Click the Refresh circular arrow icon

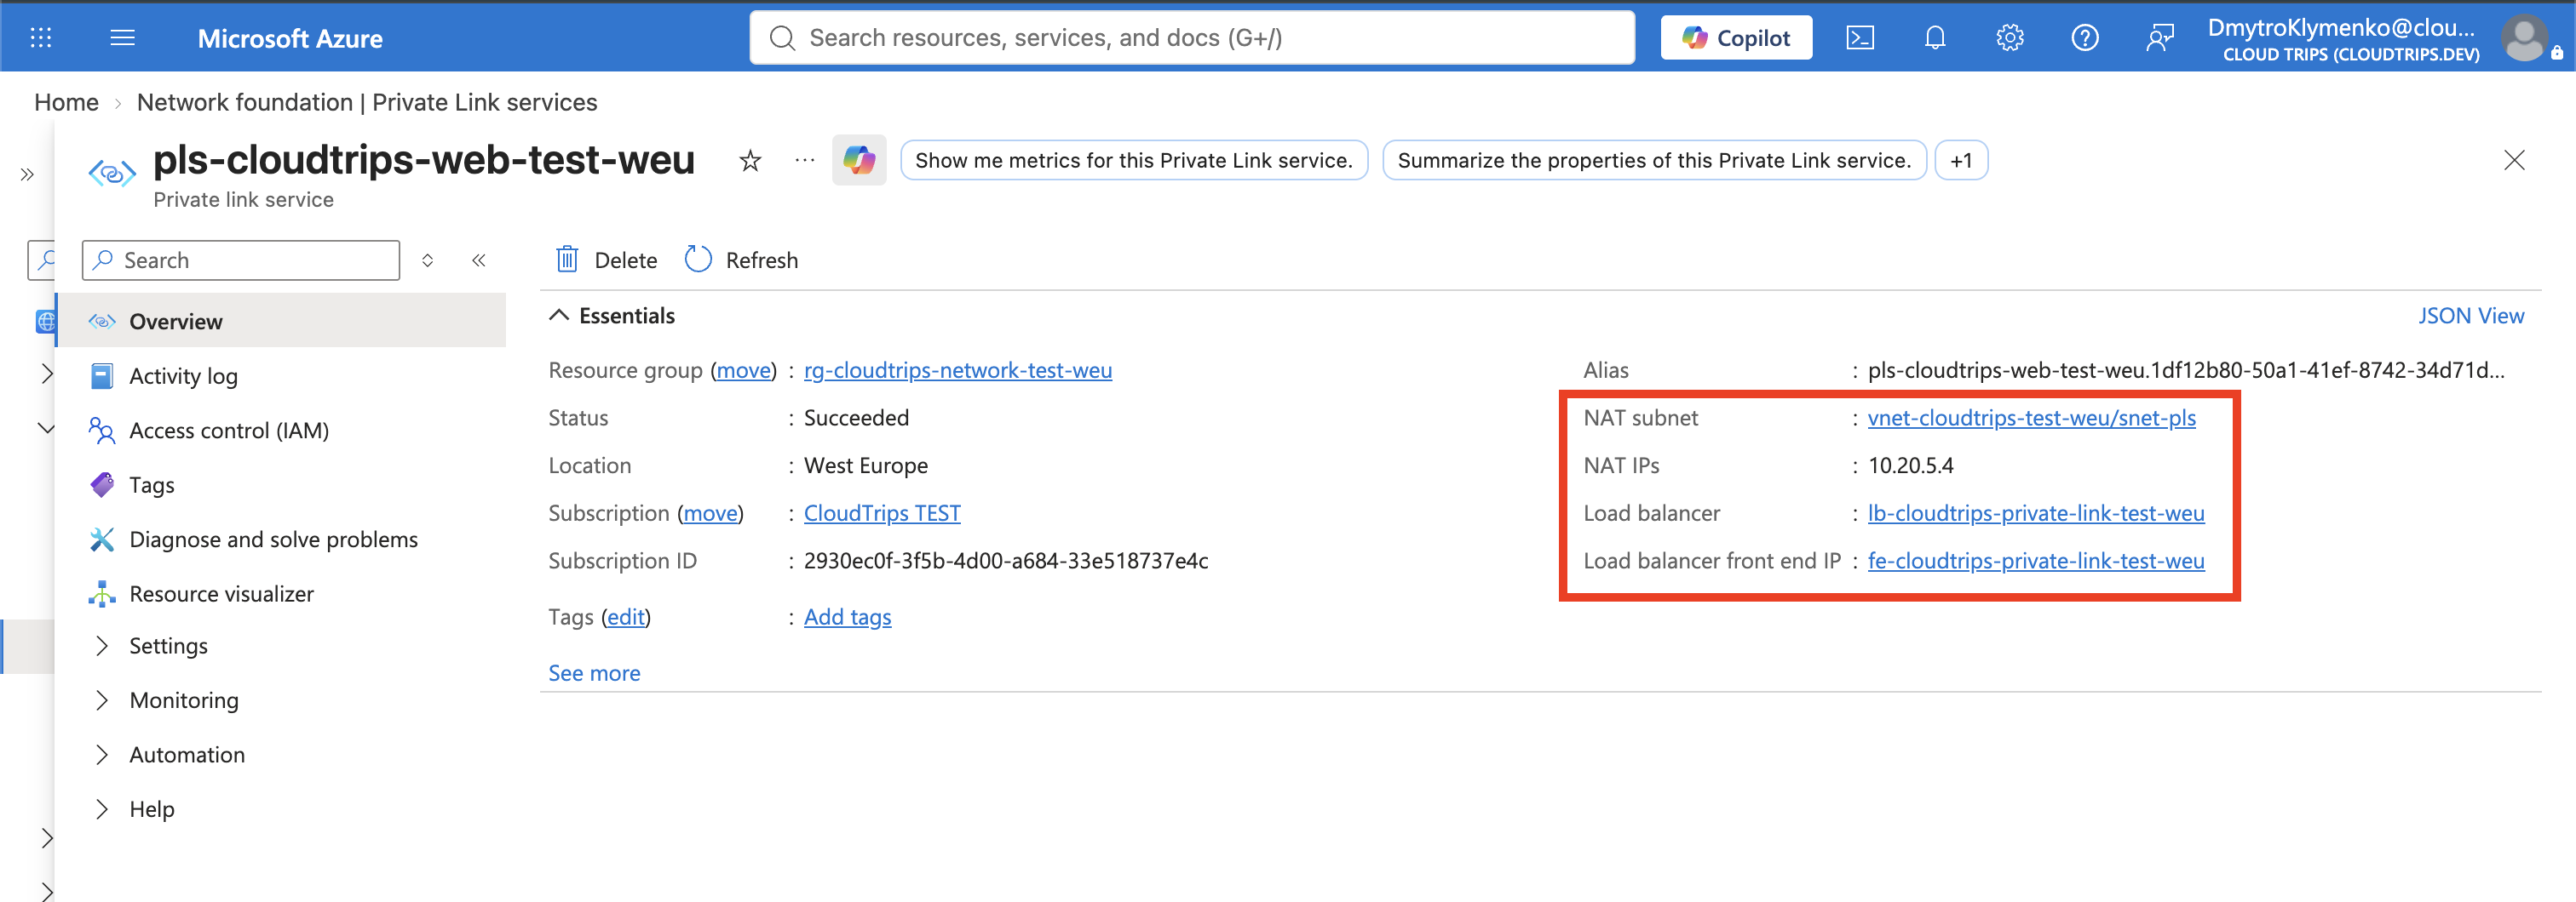coord(698,260)
